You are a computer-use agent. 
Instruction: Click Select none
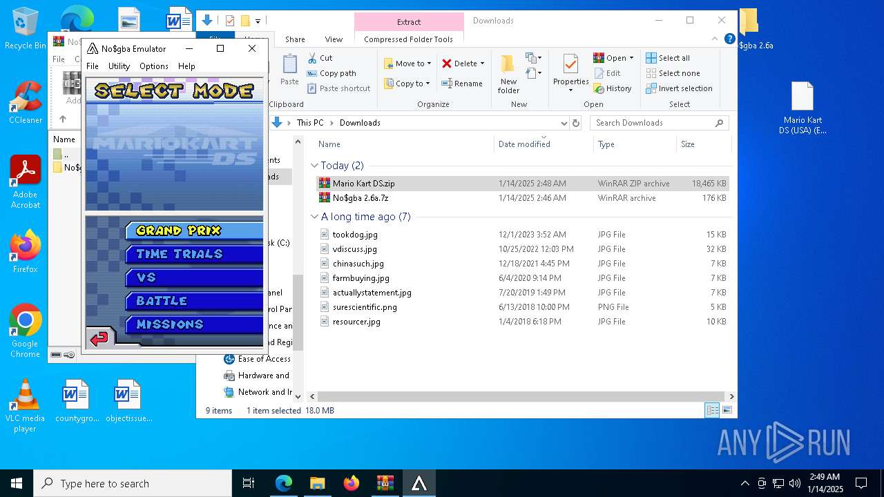pyautogui.click(x=673, y=73)
